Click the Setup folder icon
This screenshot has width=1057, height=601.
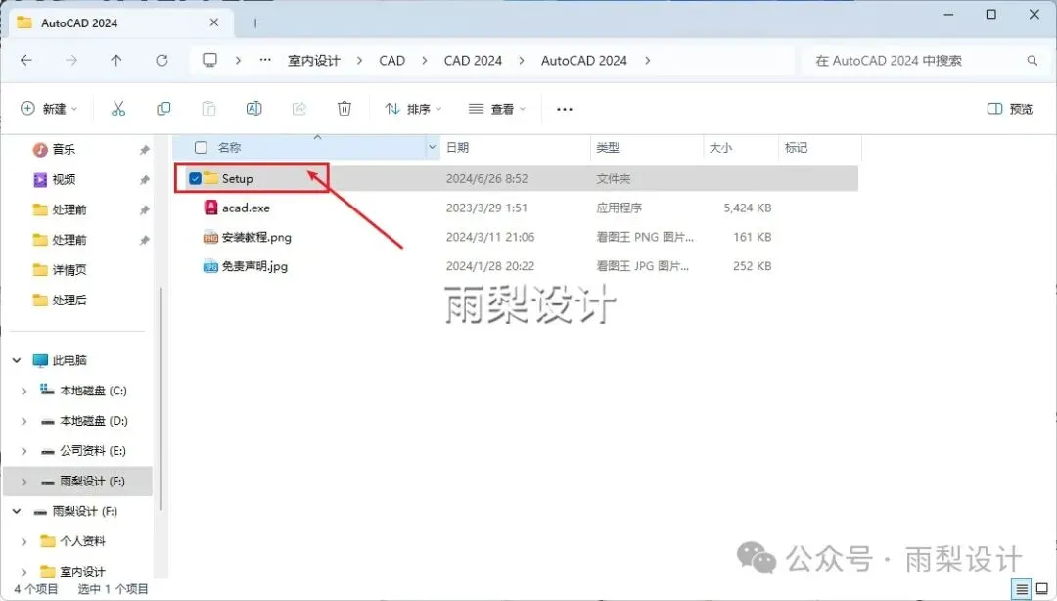tap(210, 178)
